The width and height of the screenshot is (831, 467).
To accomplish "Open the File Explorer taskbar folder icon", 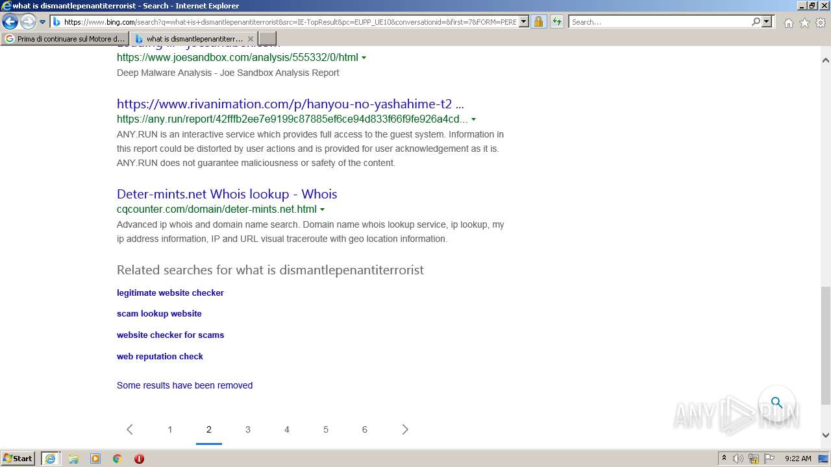I will pos(73,459).
